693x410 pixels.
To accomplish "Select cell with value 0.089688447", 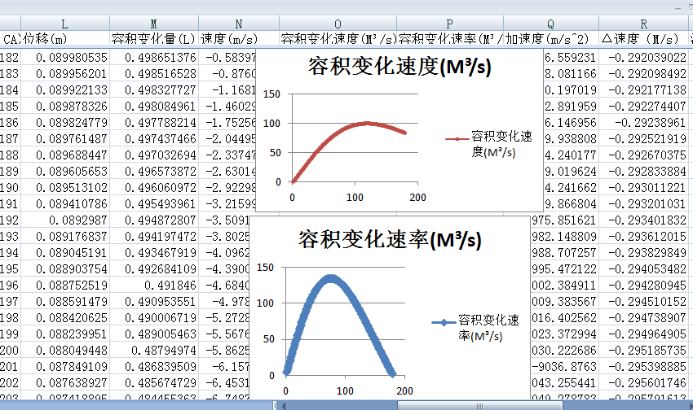I will pos(65,155).
